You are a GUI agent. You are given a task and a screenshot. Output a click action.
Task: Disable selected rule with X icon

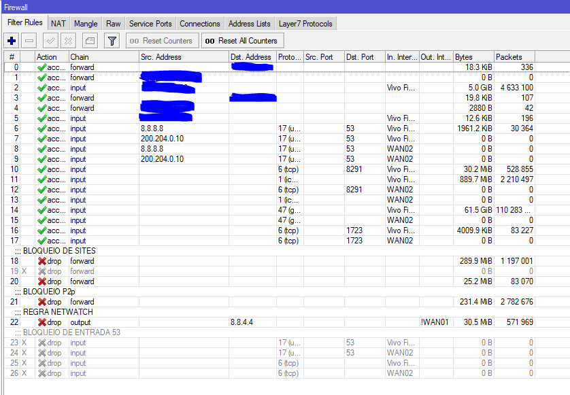(68, 41)
